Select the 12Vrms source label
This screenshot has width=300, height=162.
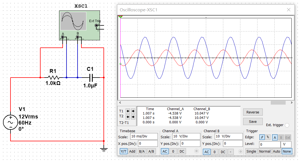[28, 116]
